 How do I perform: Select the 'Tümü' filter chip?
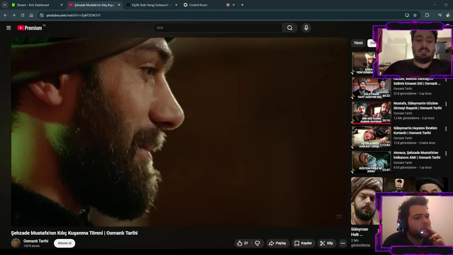point(358,43)
